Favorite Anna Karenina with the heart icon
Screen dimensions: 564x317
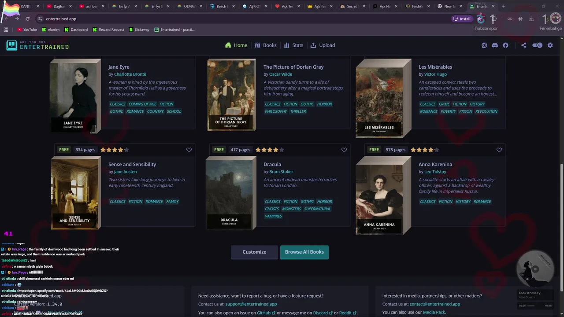[x=499, y=150]
